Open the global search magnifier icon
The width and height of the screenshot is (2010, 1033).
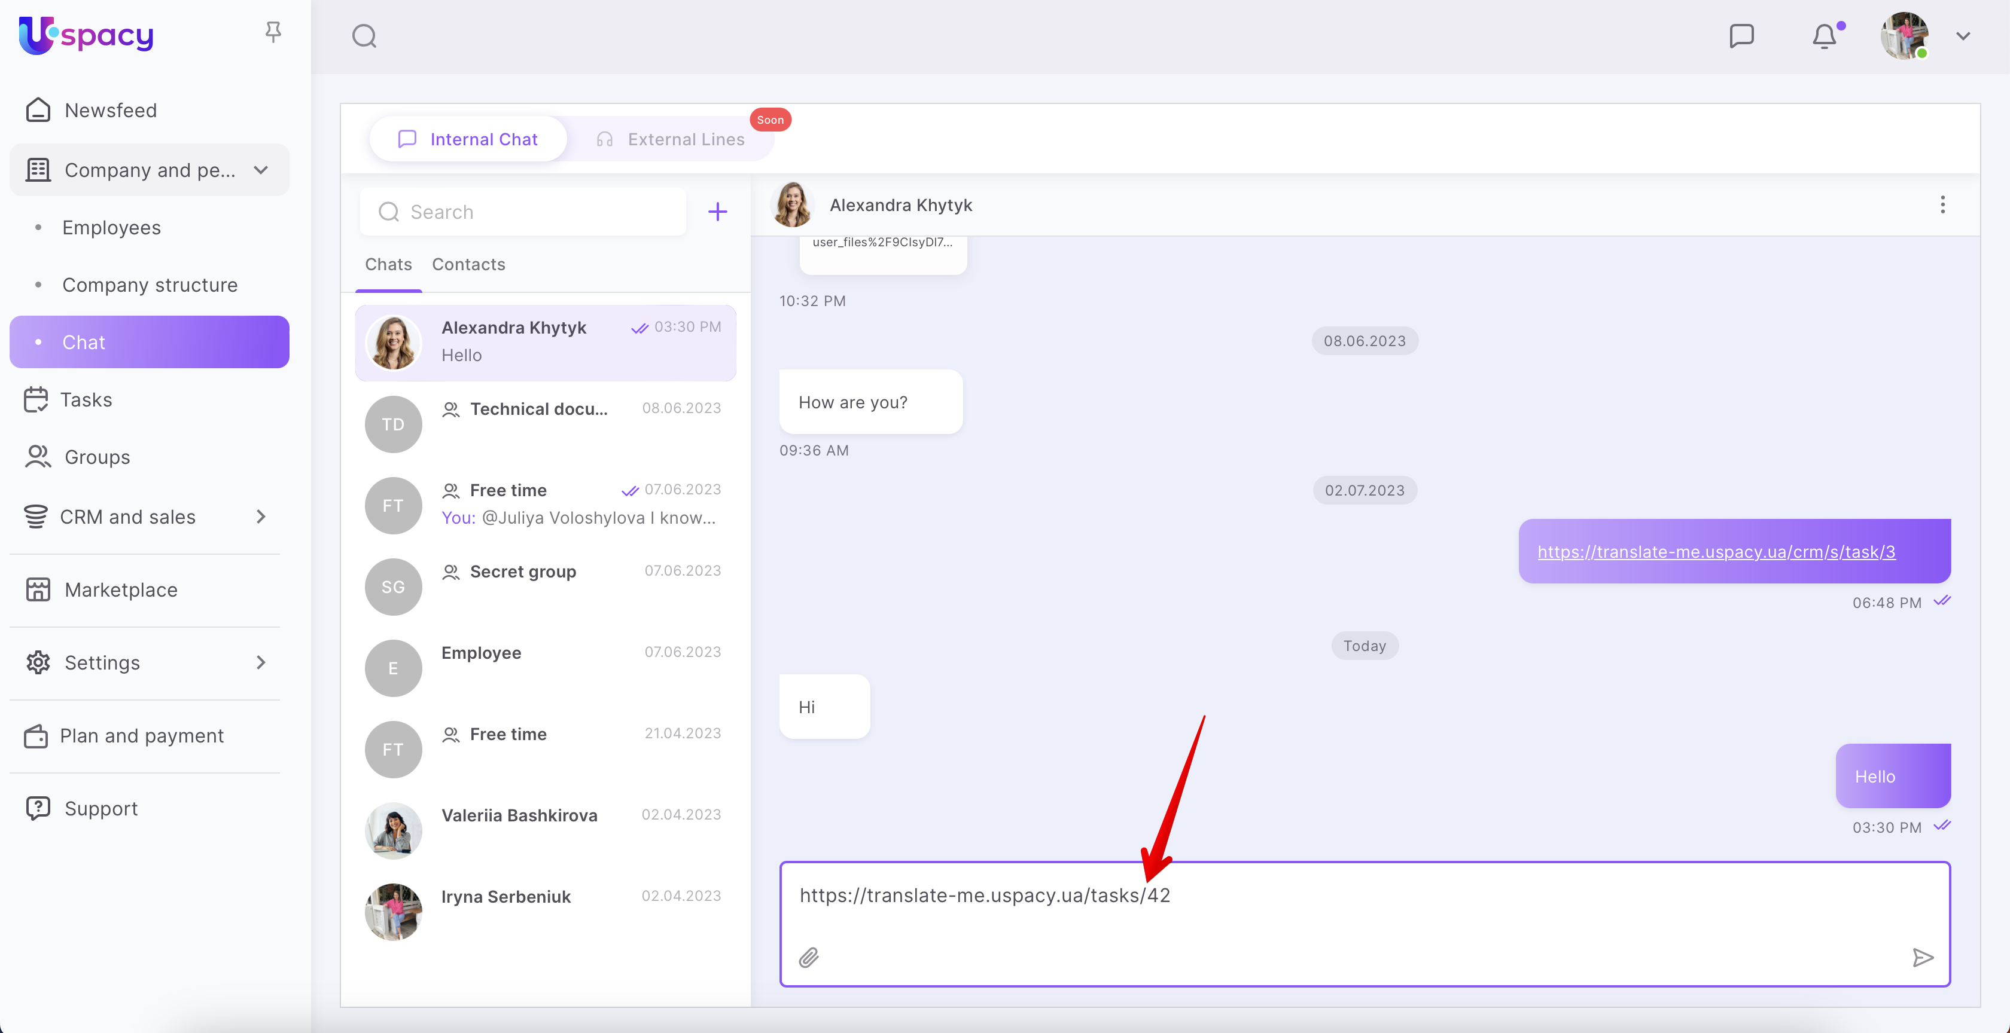point(364,36)
